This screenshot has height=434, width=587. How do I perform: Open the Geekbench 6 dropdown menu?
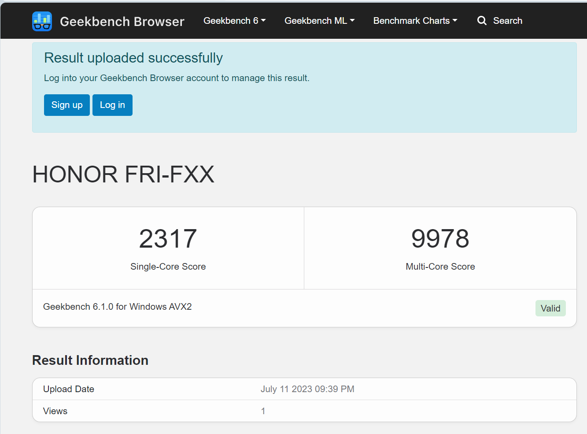pyautogui.click(x=234, y=21)
